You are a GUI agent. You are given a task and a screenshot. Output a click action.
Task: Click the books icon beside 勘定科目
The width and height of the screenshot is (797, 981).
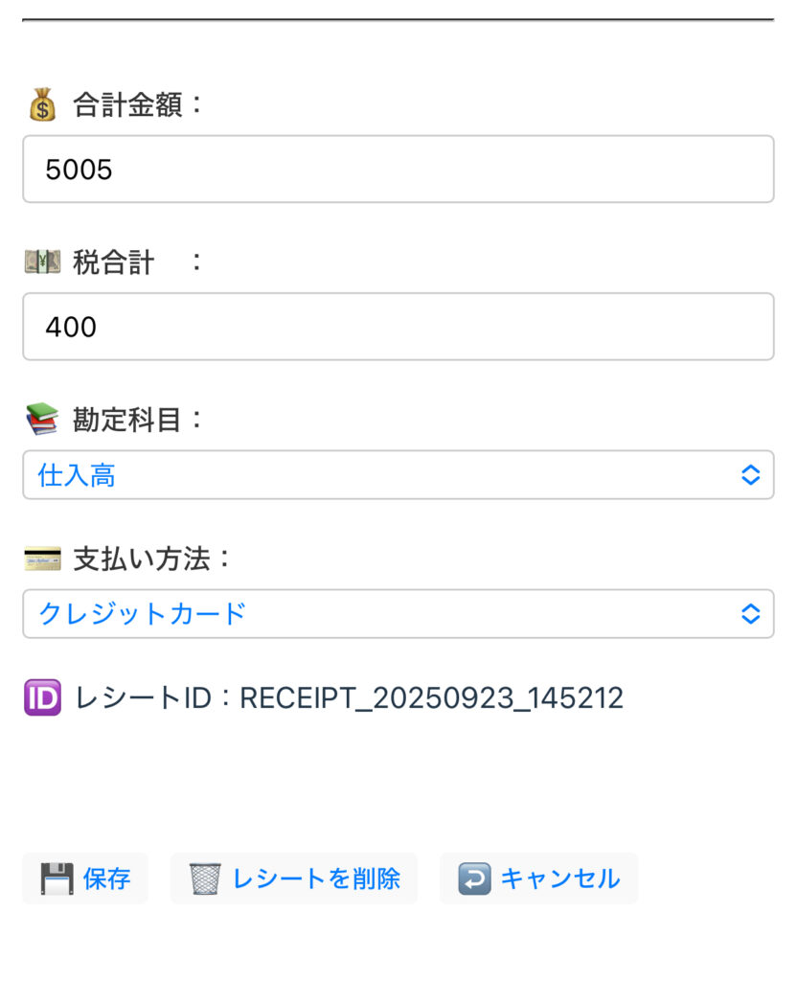tap(42, 420)
